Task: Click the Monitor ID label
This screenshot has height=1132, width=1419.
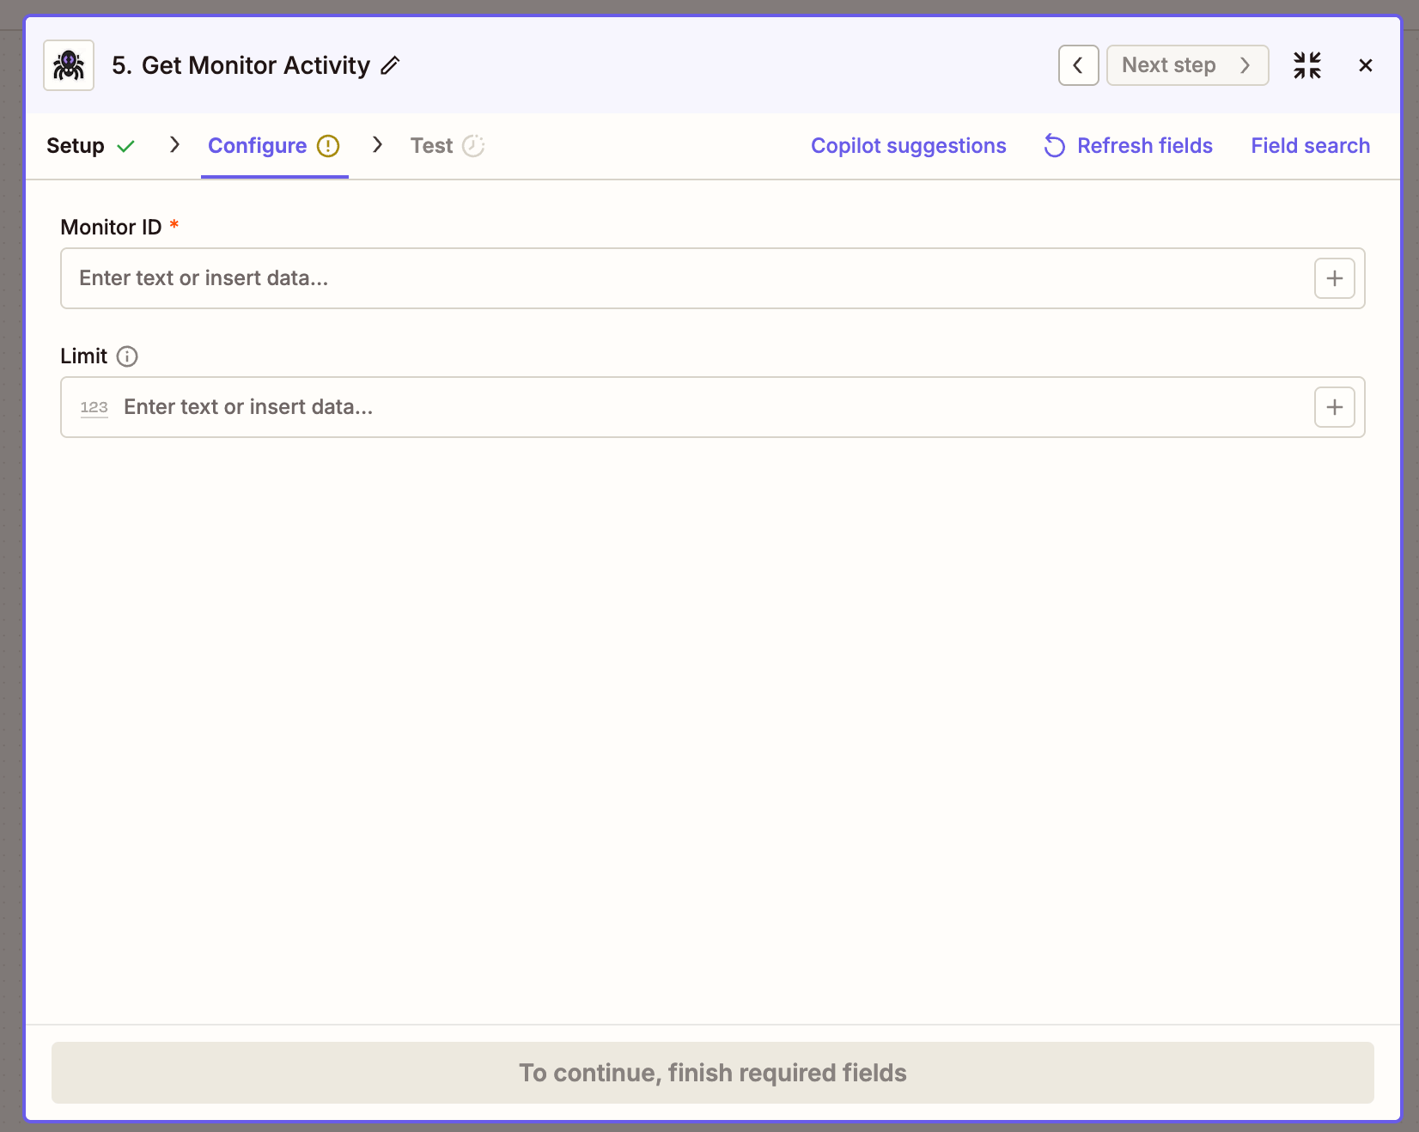Action: coord(111,228)
